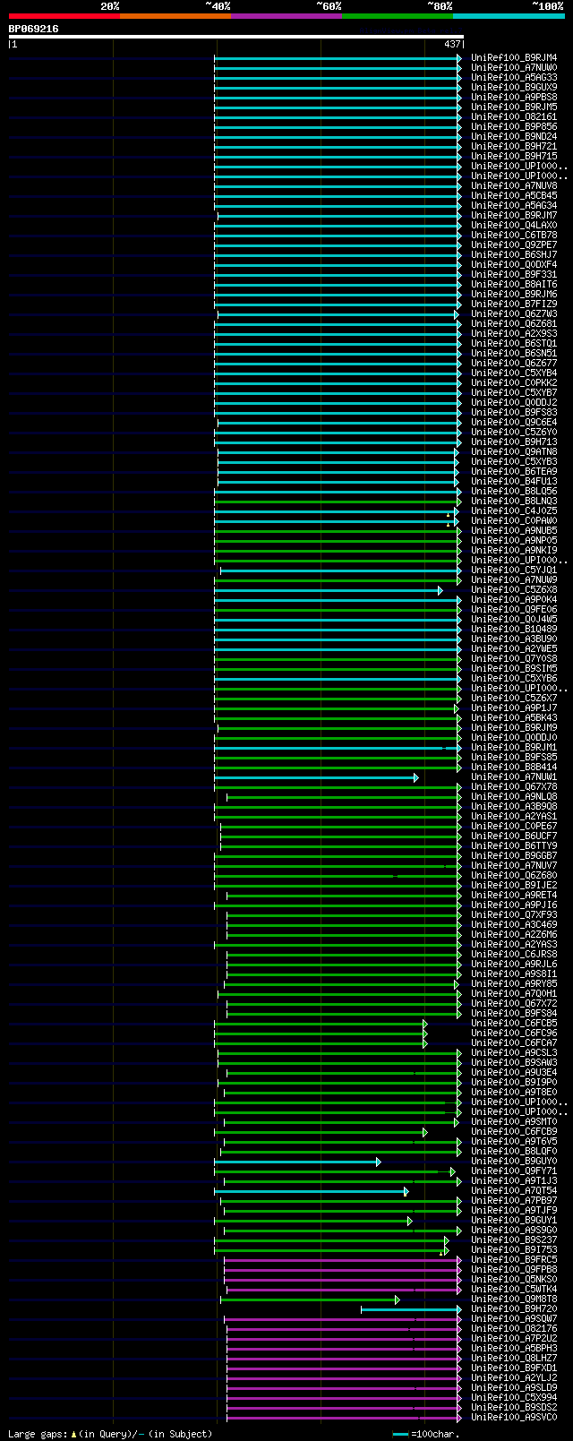Select label UniRef100_B4FU13
Viewport: 573px width, 1441px height.
coord(514,482)
